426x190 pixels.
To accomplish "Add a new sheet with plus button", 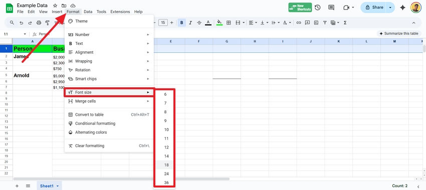I will [17, 186].
